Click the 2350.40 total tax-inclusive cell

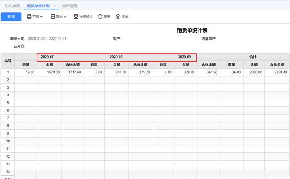pos(277,72)
